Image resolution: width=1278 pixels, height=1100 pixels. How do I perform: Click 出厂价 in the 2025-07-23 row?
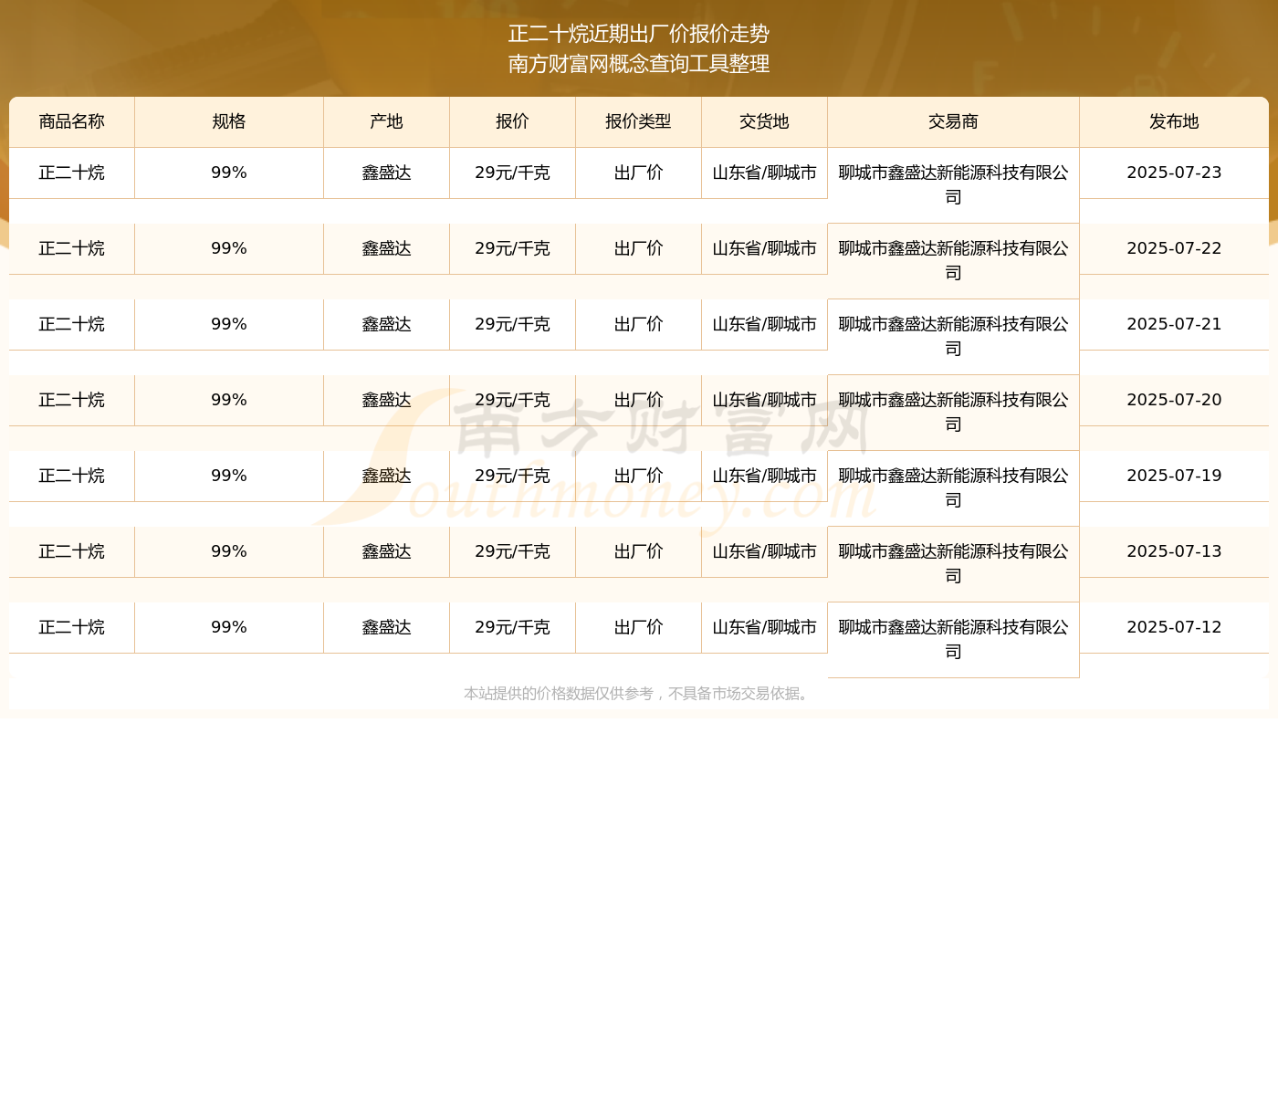639,173
